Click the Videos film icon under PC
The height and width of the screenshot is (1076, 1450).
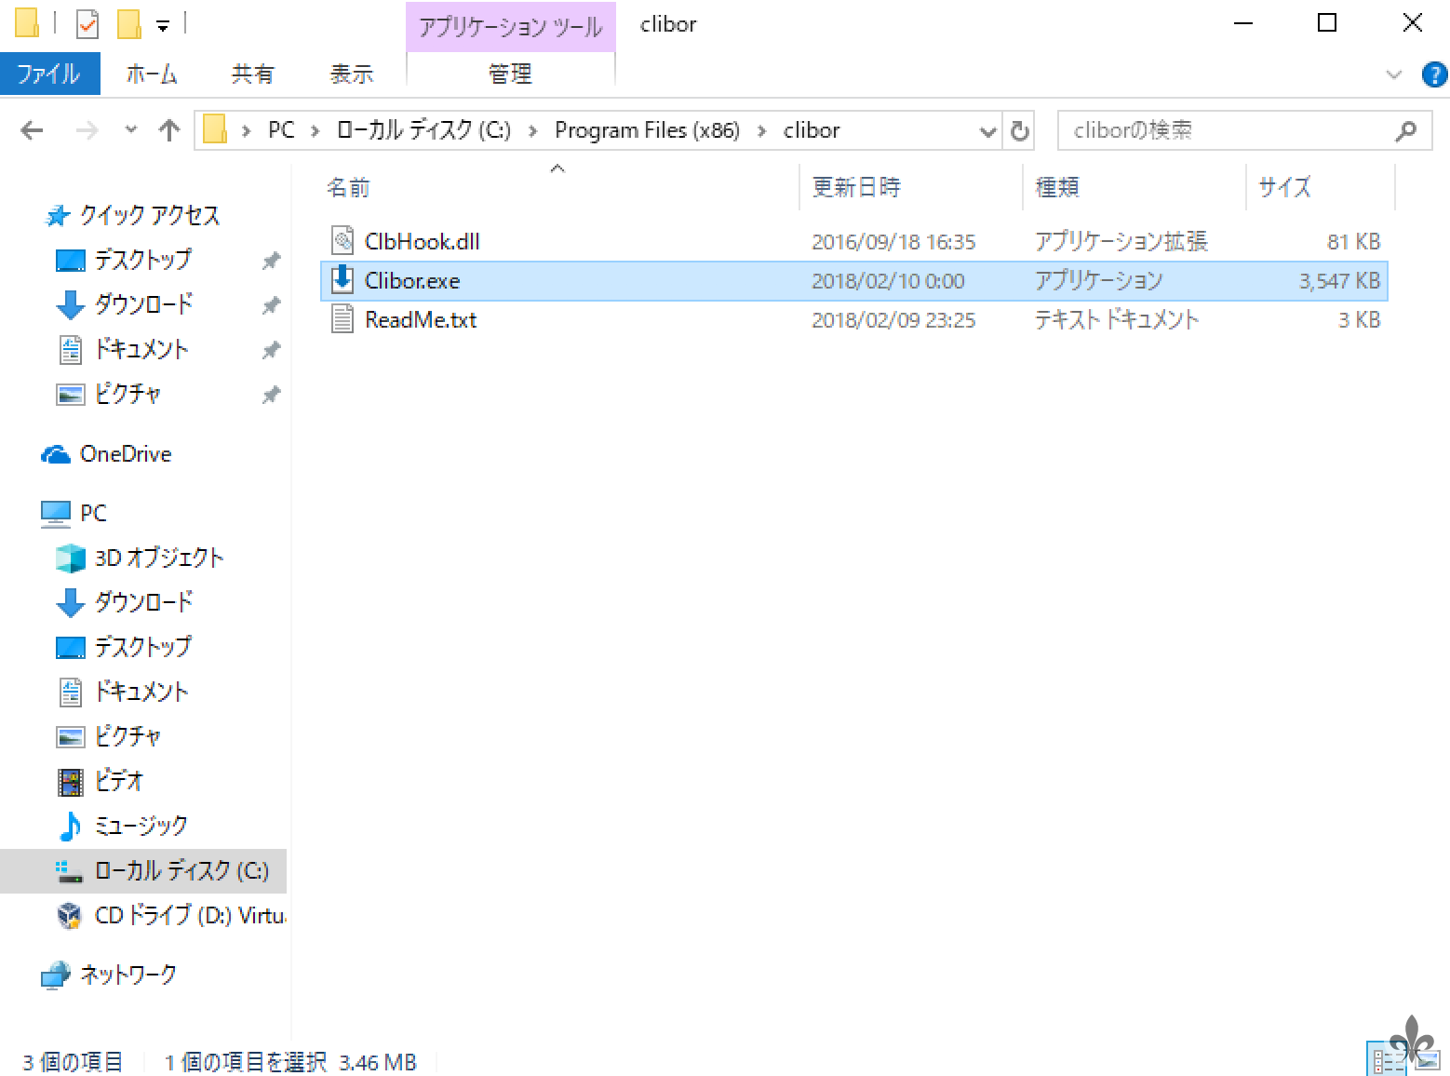coord(71,782)
